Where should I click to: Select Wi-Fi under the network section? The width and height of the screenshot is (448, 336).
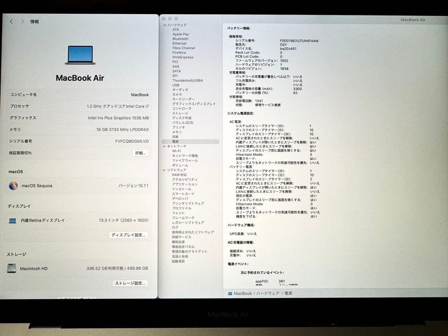coord(176,151)
